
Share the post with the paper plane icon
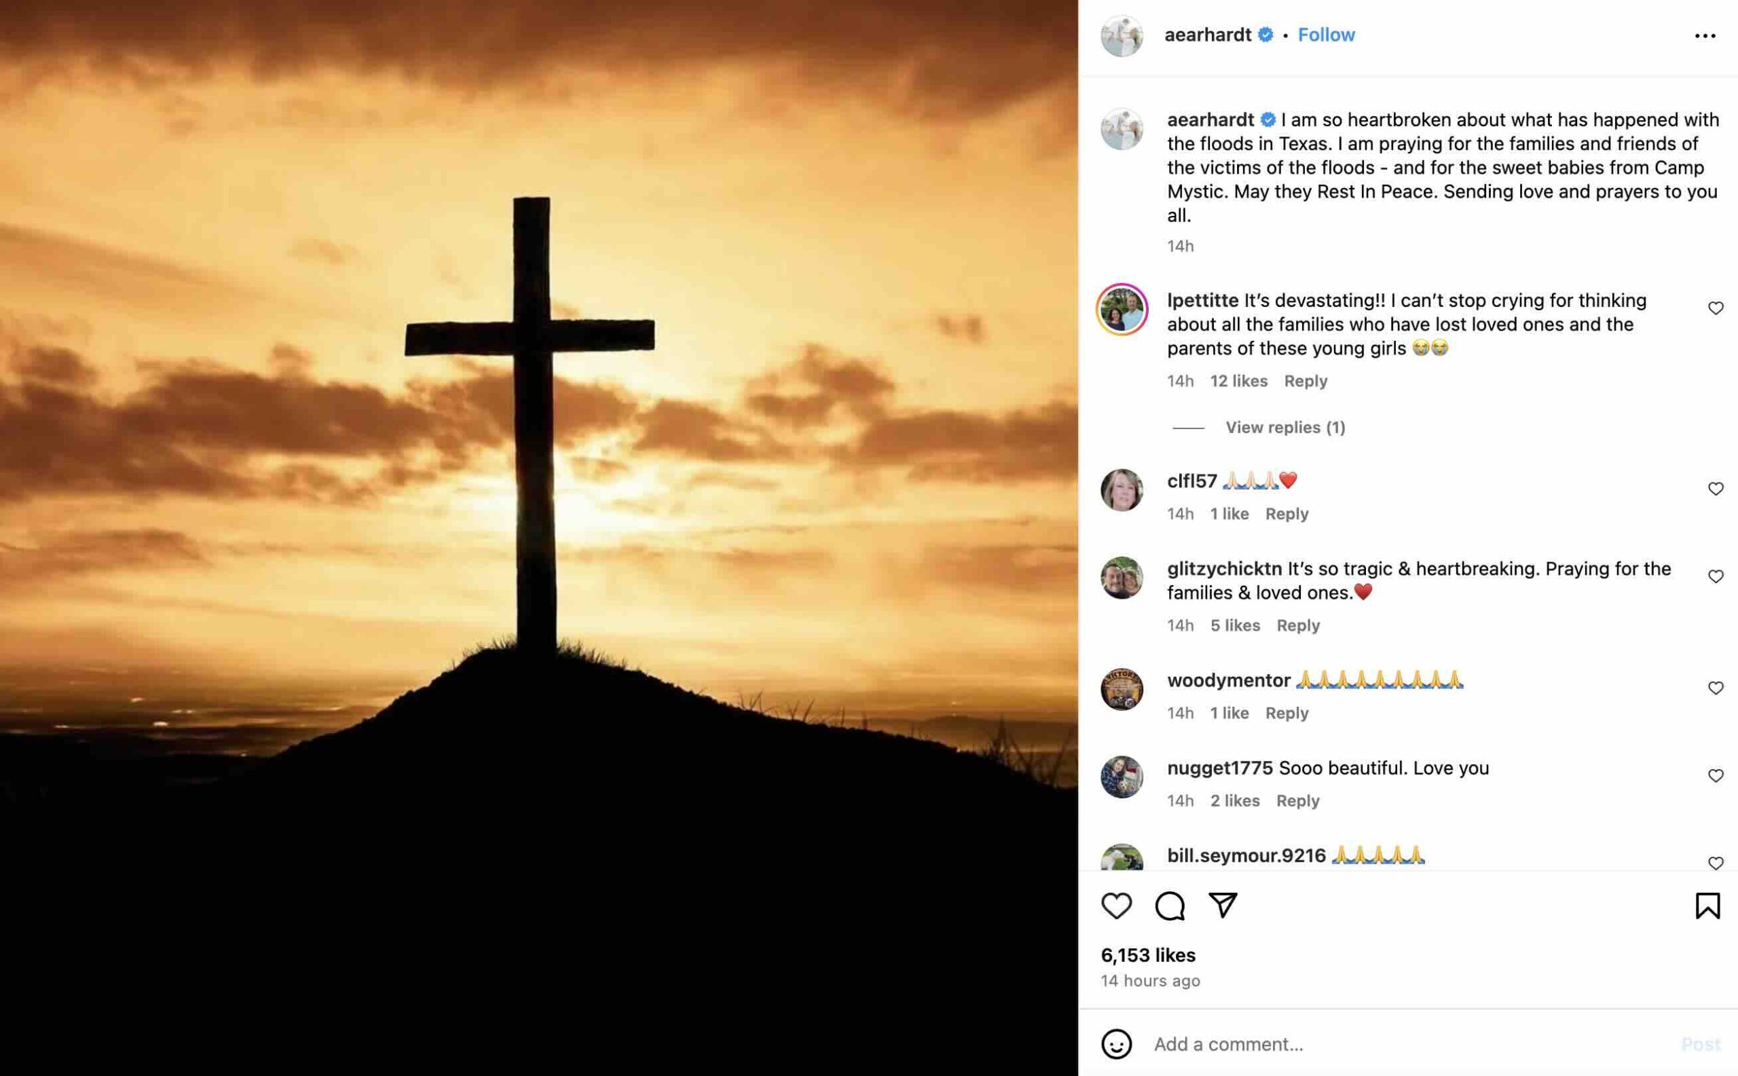point(1223,905)
